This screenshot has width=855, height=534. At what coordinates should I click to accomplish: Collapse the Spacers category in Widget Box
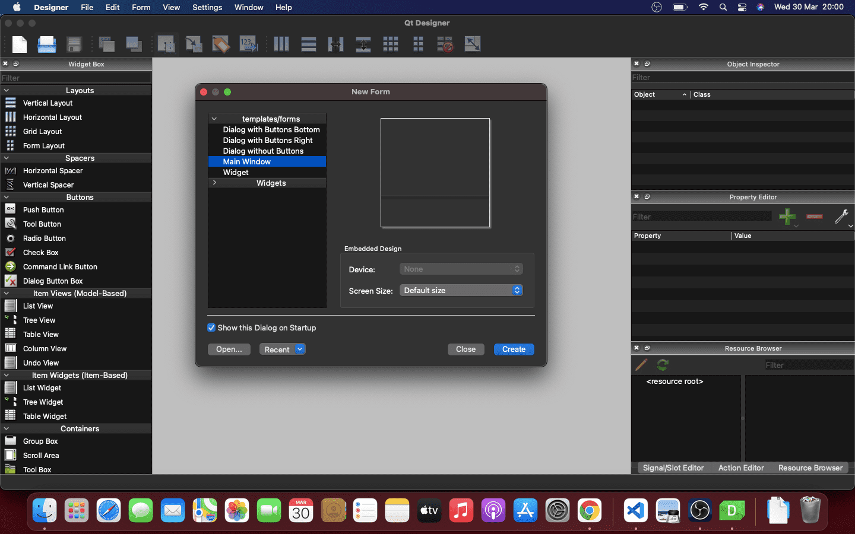pyautogui.click(x=7, y=158)
